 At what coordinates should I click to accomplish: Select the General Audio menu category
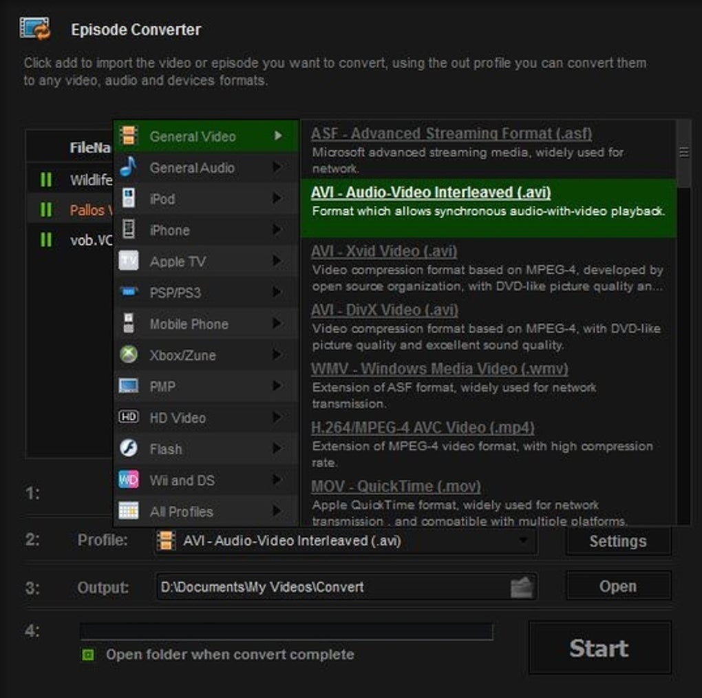206,167
